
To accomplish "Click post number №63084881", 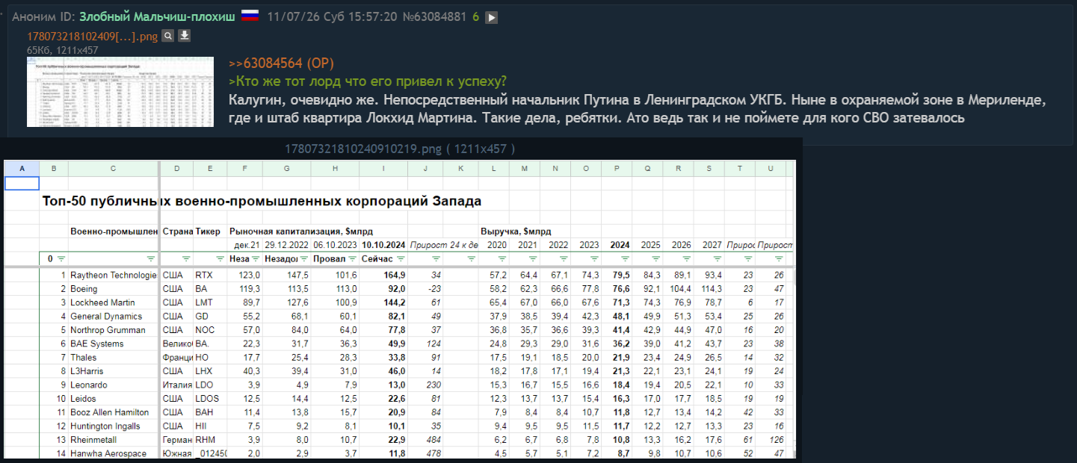I will 435,16.
